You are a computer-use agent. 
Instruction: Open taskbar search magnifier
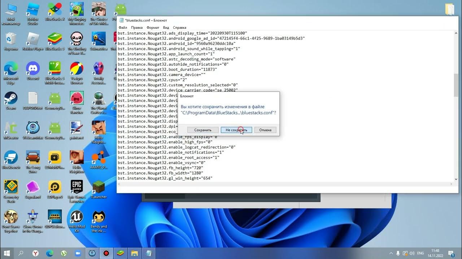click(x=21, y=253)
